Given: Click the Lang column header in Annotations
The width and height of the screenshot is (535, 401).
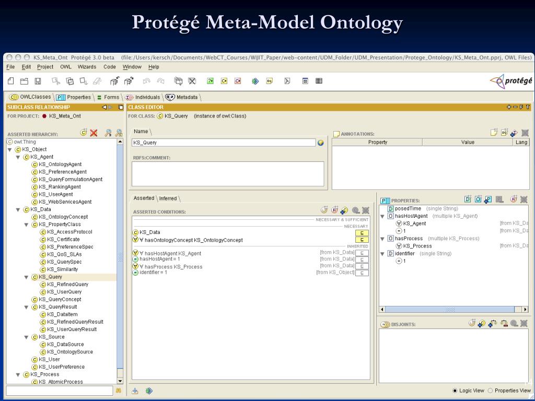Looking at the screenshot, I should 521,142.
